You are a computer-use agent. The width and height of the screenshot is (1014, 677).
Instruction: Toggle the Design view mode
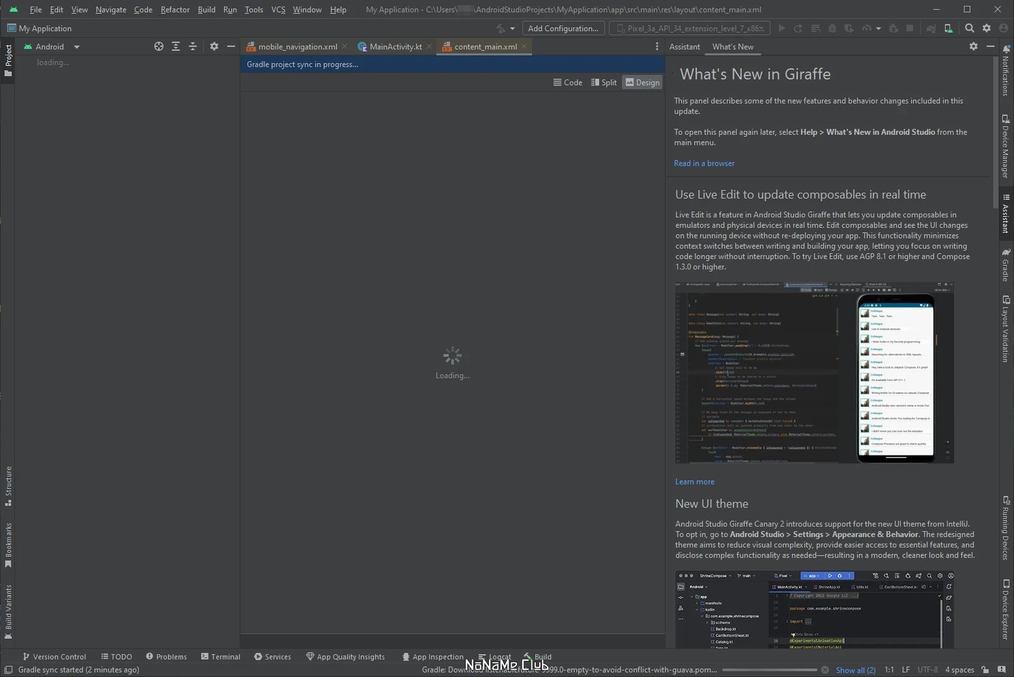[642, 82]
